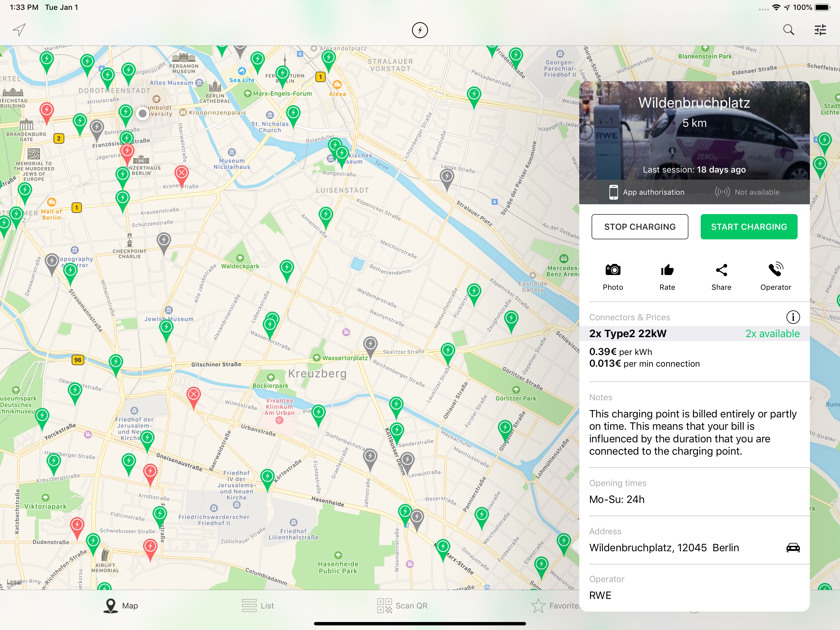The image size is (840, 630).
Task: Open the search magnifier icon
Action: pos(788,30)
